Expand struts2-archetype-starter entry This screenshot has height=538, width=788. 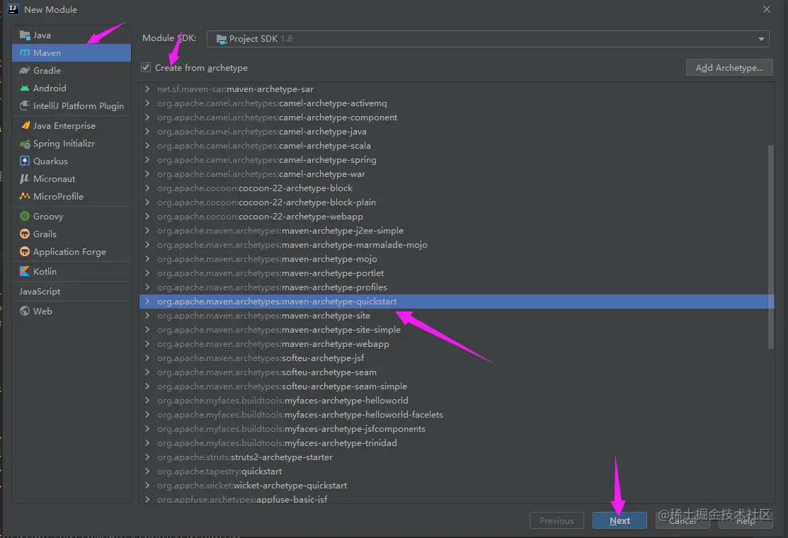click(147, 457)
